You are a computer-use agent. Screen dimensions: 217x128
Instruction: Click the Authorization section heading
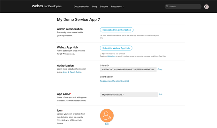click(x=65, y=66)
